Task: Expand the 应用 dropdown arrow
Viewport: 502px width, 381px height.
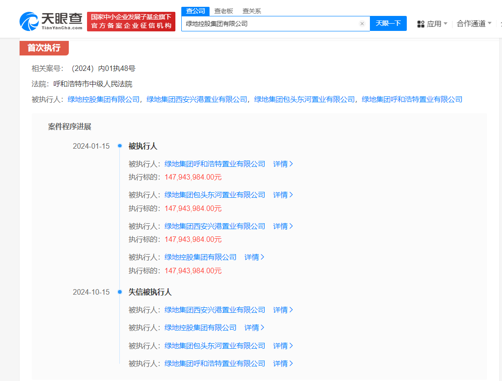Action: [446, 24]
